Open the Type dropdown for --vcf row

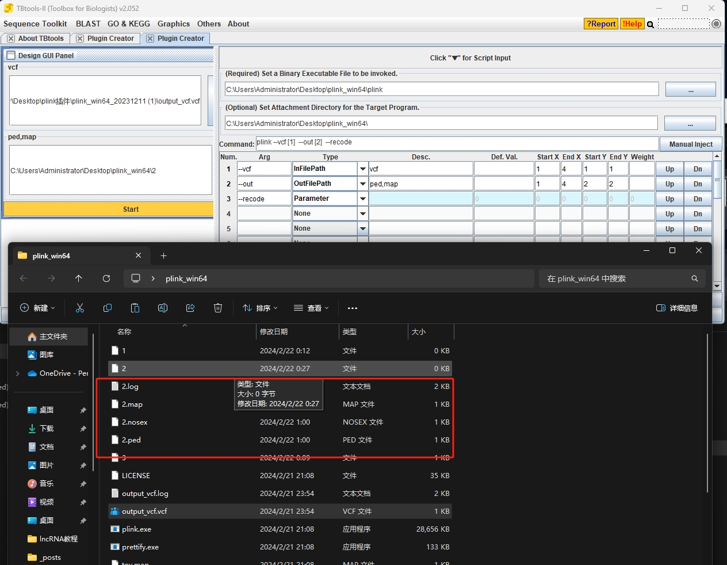[x=363, y=169]
